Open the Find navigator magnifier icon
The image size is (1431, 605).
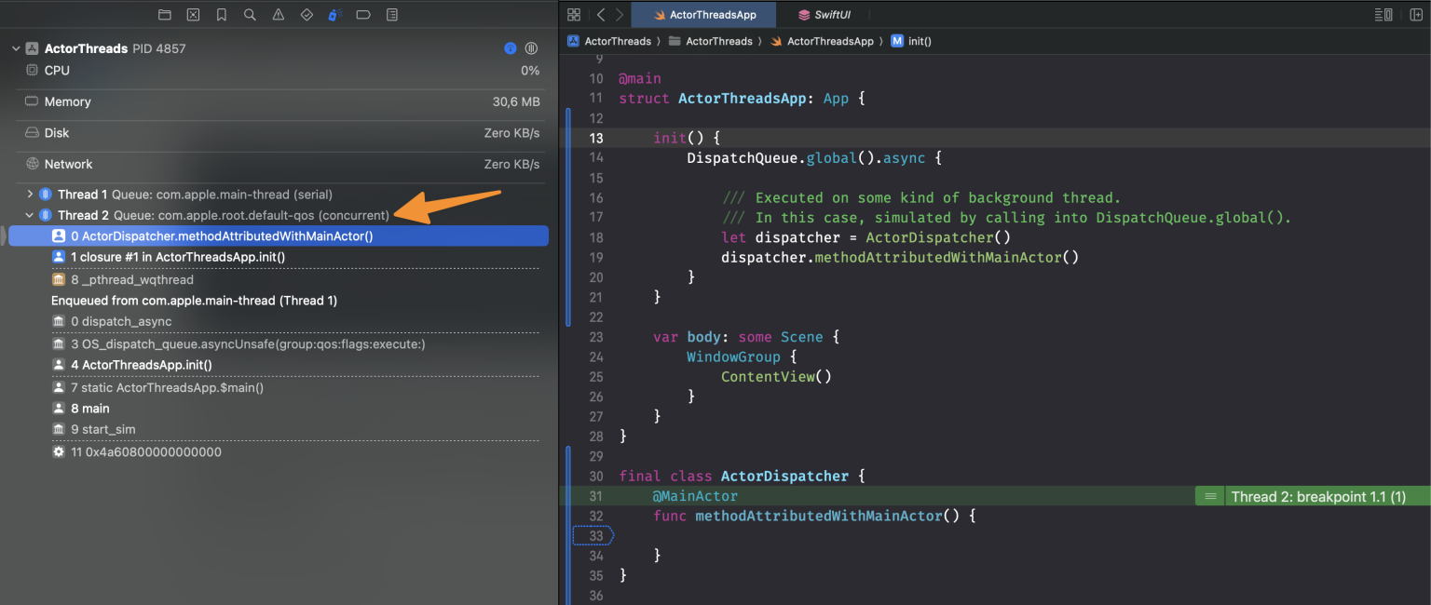tap(248, 14)
